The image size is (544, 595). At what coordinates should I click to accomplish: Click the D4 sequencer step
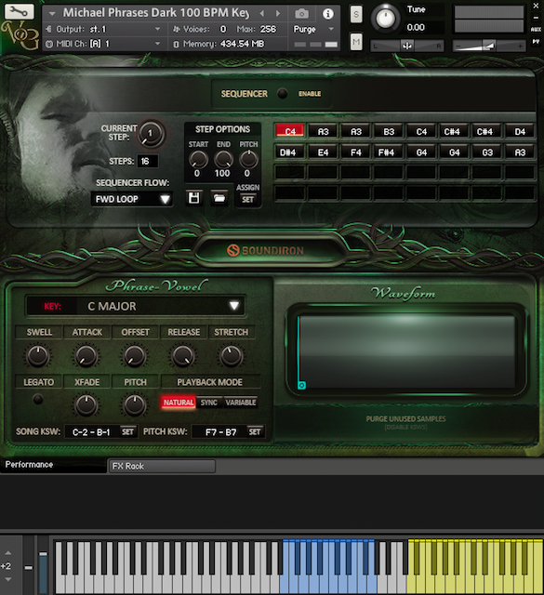coord(520,132)
